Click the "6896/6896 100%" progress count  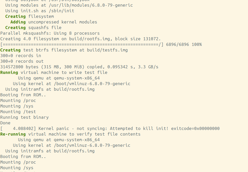184,44
